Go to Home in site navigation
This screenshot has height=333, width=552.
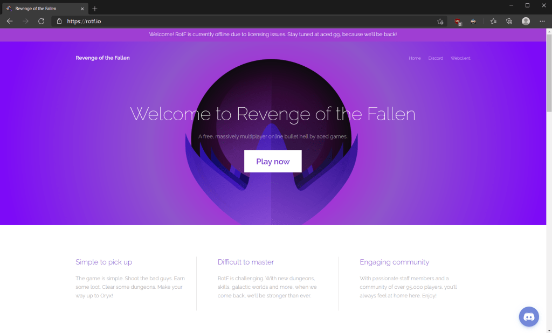tap(415, 58)
